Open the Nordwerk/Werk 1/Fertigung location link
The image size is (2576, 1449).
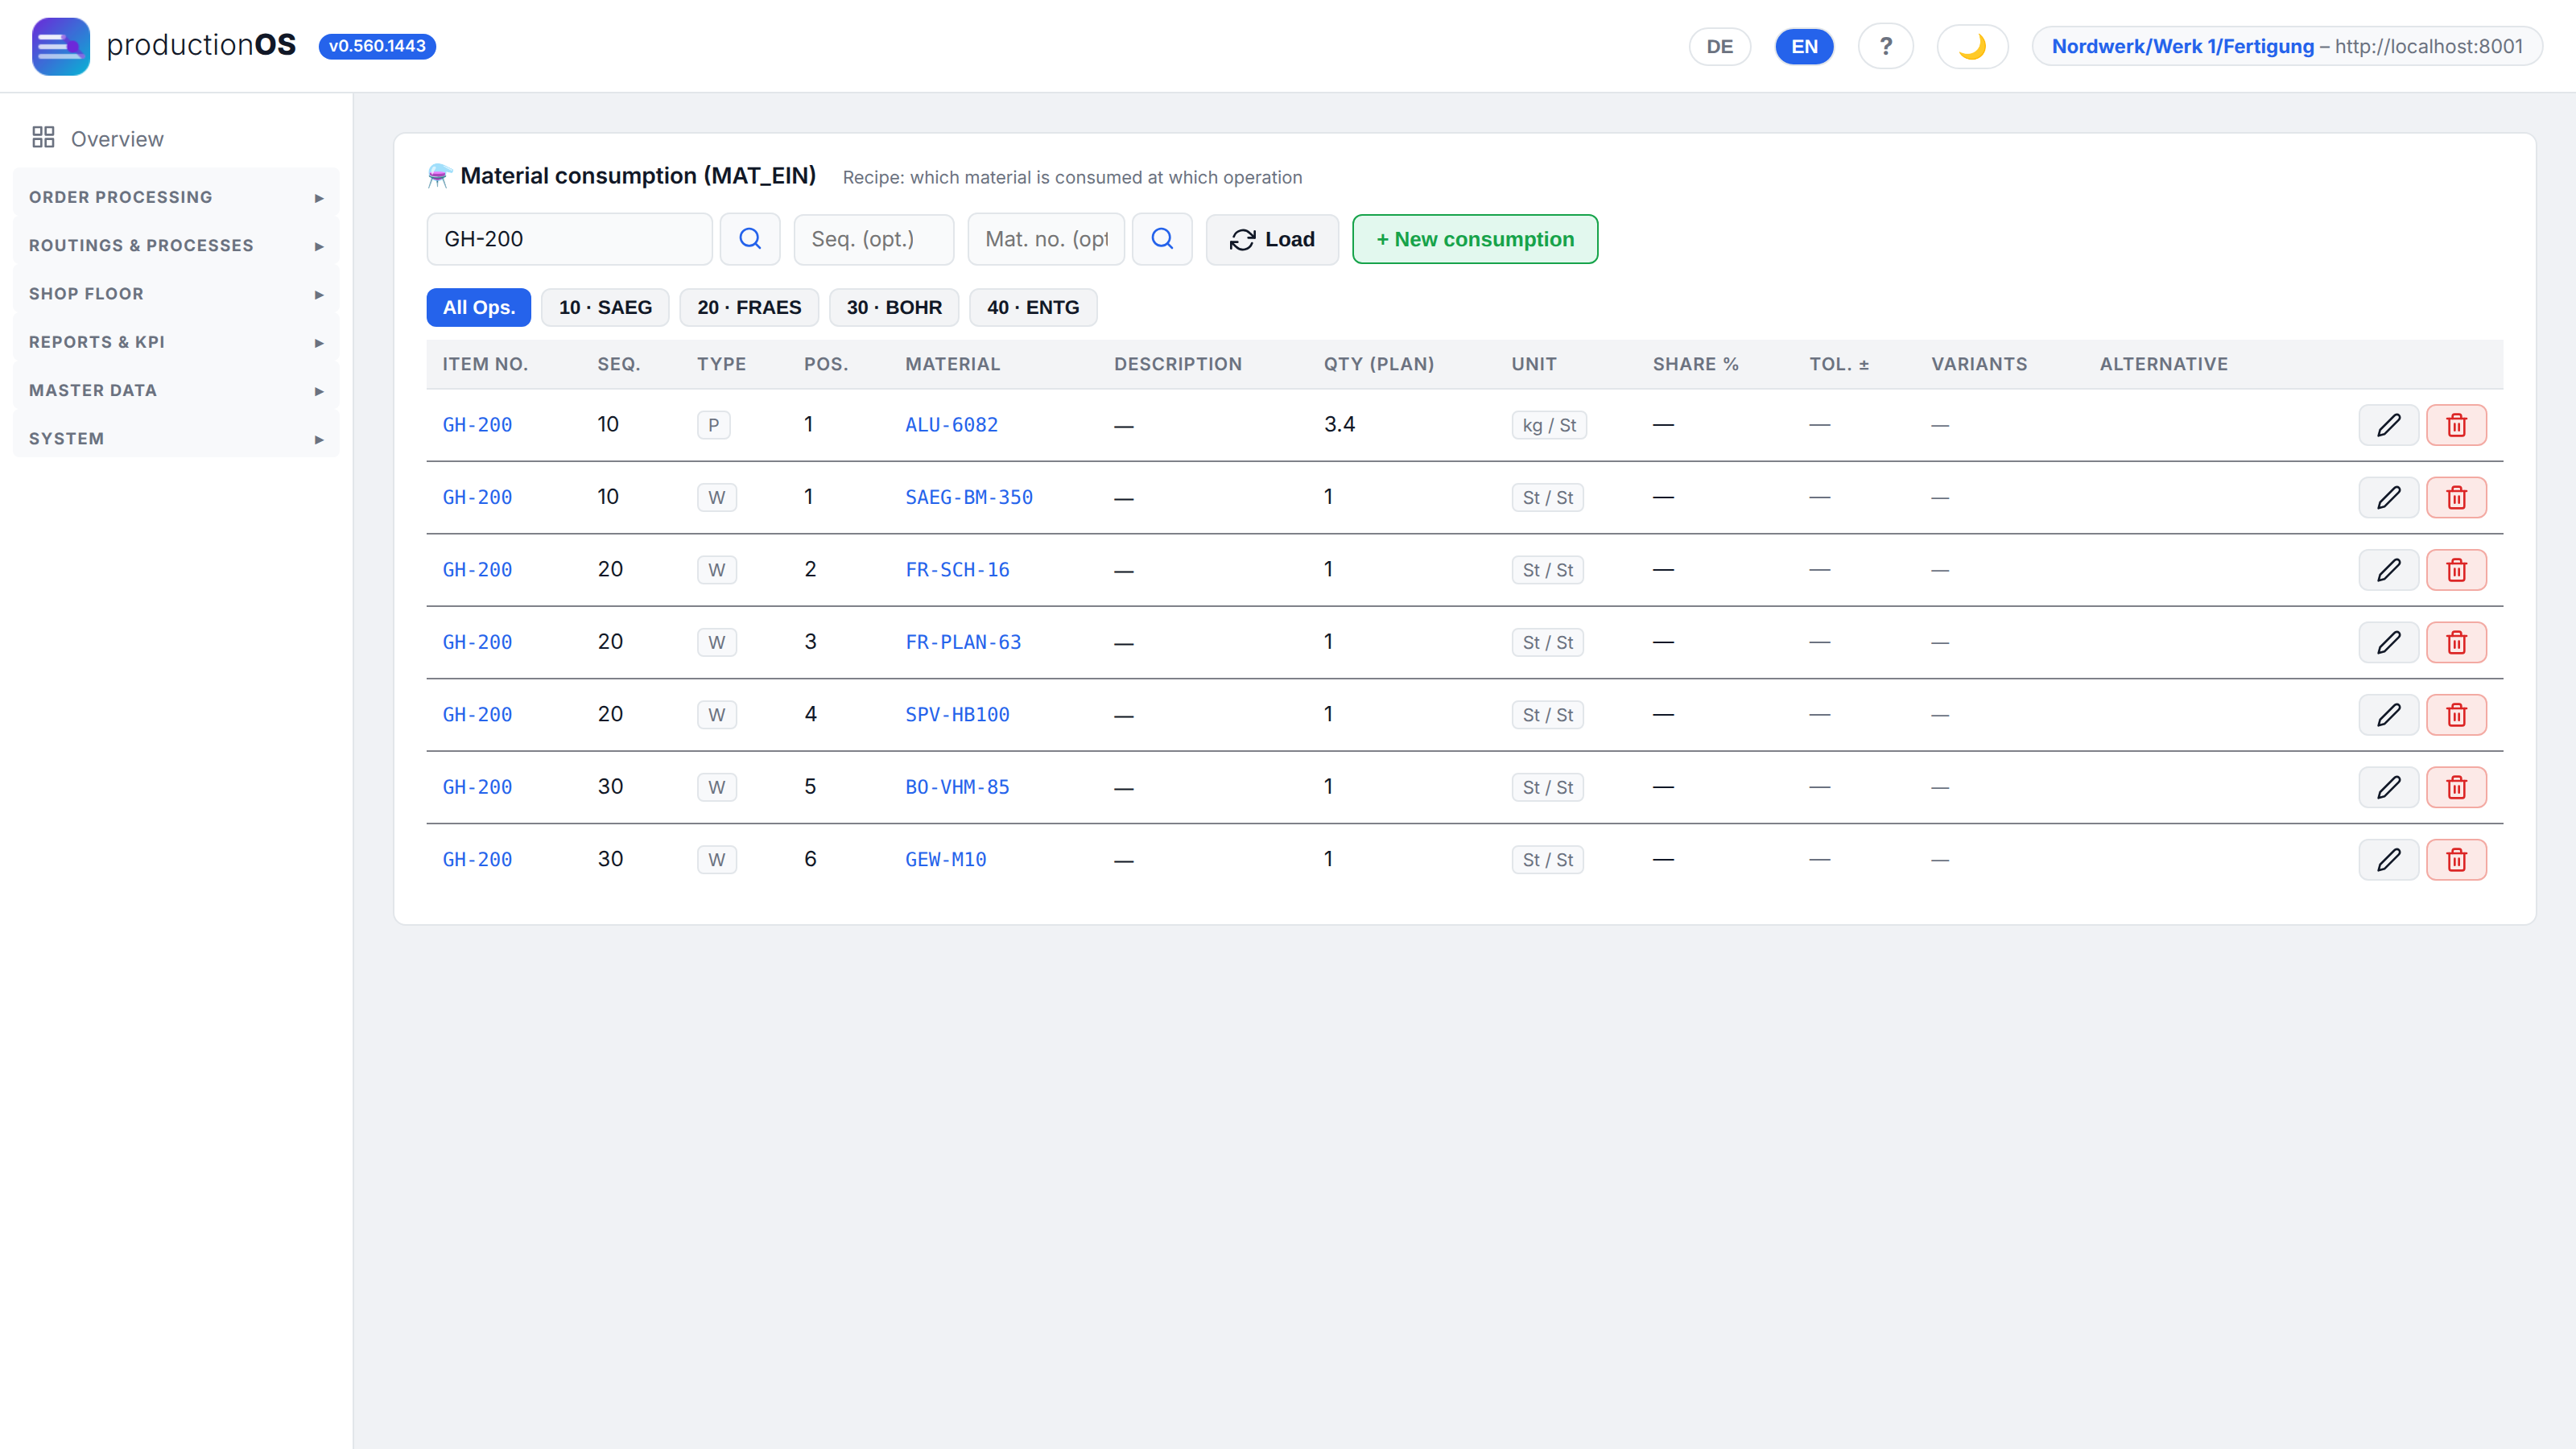pos(2183,46)
